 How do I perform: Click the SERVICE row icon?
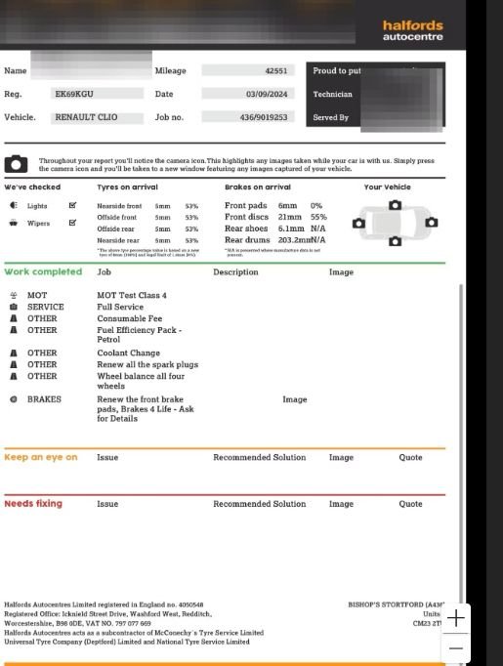14,307
